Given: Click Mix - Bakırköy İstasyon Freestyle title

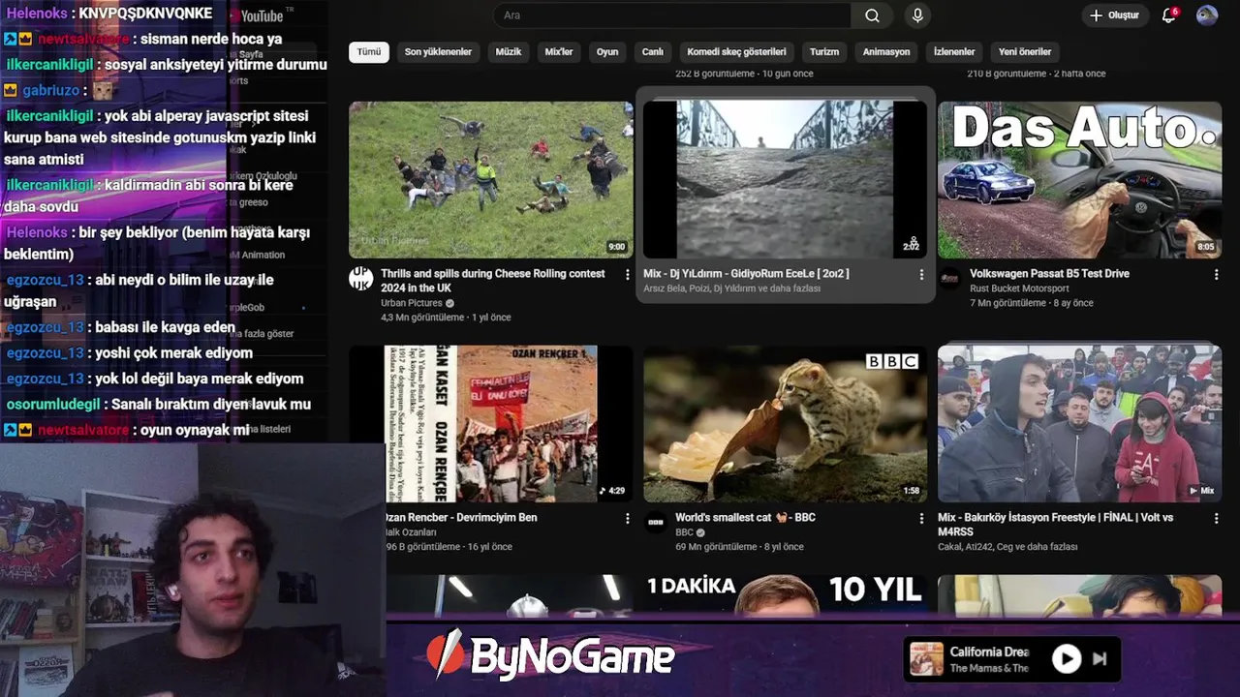Looking at the screenshot, I should [1055, 525].
